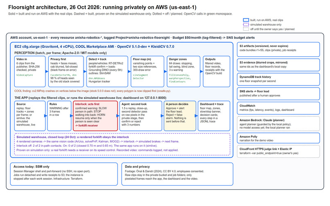The image size is (330, 206).
Task: Click the red '-> forklift receiver' text
Action: point(86,125)
